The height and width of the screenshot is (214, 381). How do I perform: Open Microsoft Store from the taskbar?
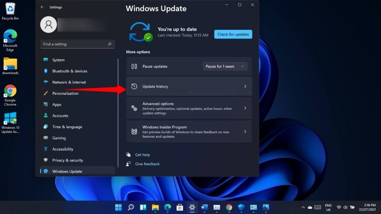click(180, 207)
